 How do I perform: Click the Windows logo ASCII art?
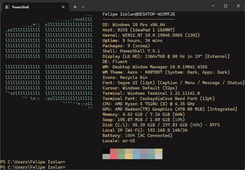(49, 61)
